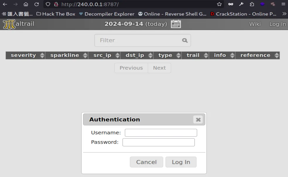Open the Wiki link in the header
Viewport: 288px width, 177px height.
255,24
